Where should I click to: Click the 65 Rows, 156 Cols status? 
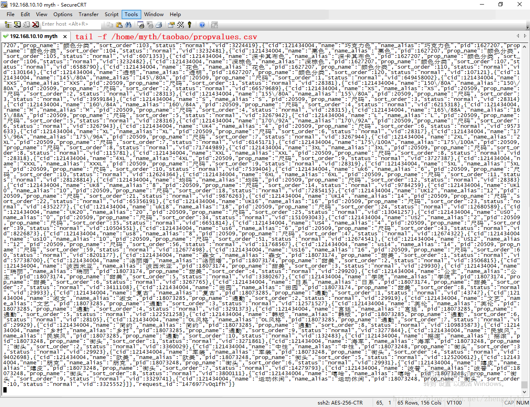pos(419,402)
